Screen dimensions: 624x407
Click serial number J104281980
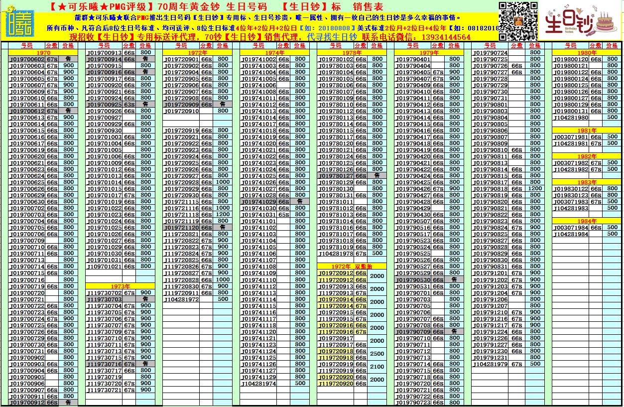[571, 118]
